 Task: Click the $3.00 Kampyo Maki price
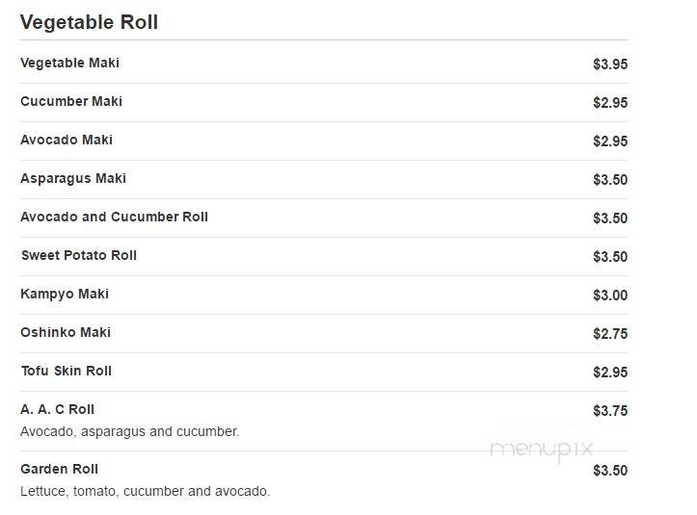click(x=610, y=296)
